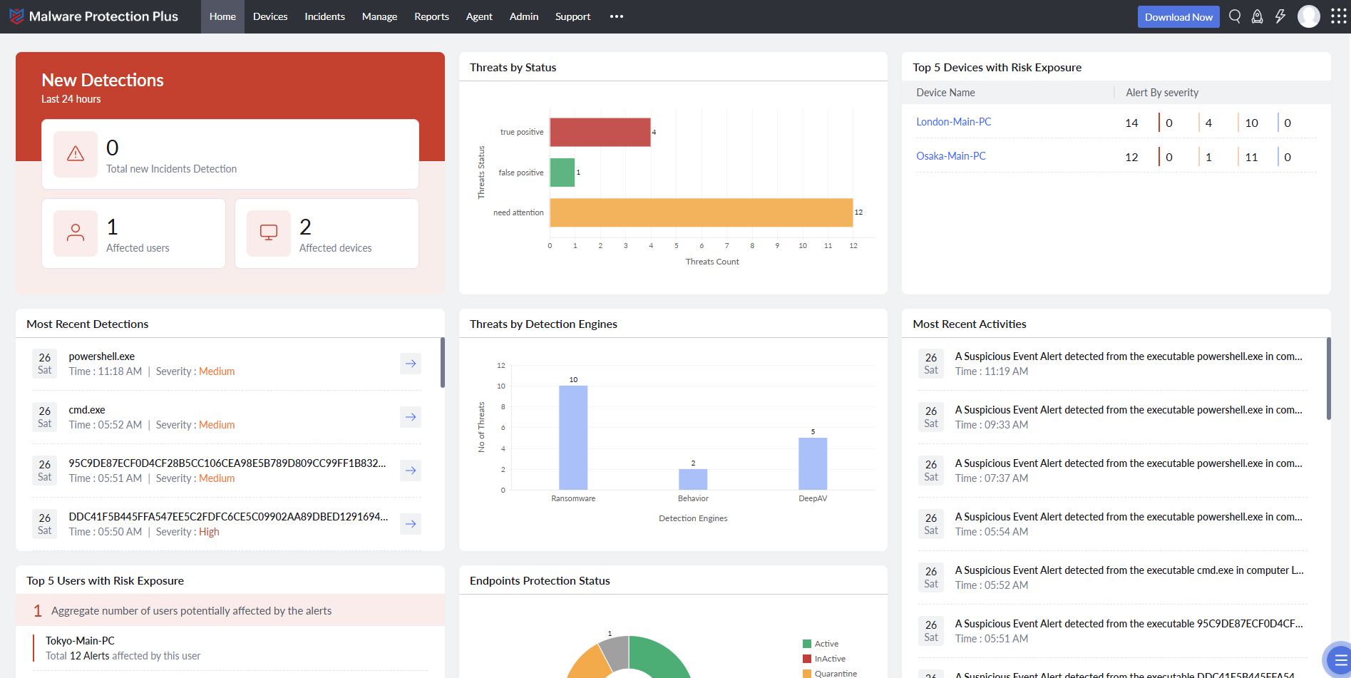This screenshot has width=1351, height=678.
Task: Click the affected devices monitor icon
Action: [x=269, y=233]
